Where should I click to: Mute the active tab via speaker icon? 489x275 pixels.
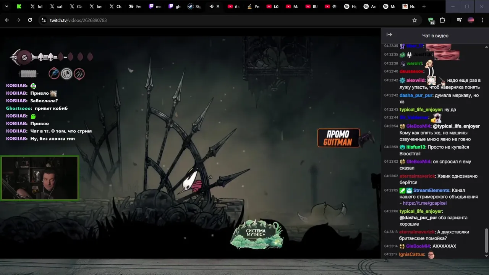tap(211, 6)
